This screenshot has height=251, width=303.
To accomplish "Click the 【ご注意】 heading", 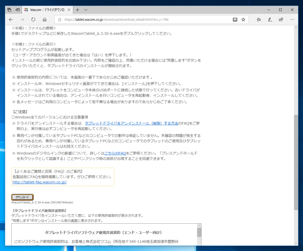I will coord(20,112).
